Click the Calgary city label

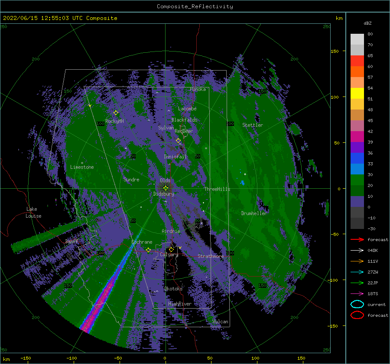[x=169, y=254]
